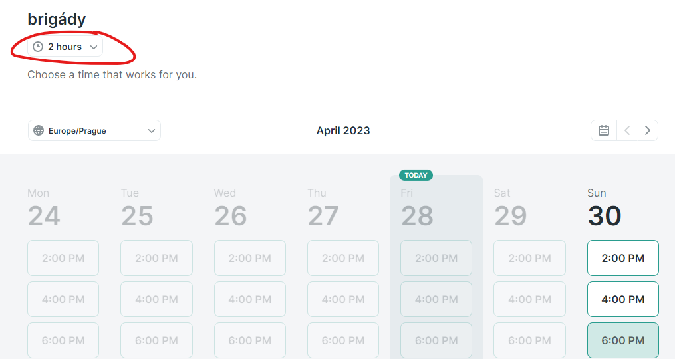
Task: Click the April 2023 month label
Action: tap(343, 130)
